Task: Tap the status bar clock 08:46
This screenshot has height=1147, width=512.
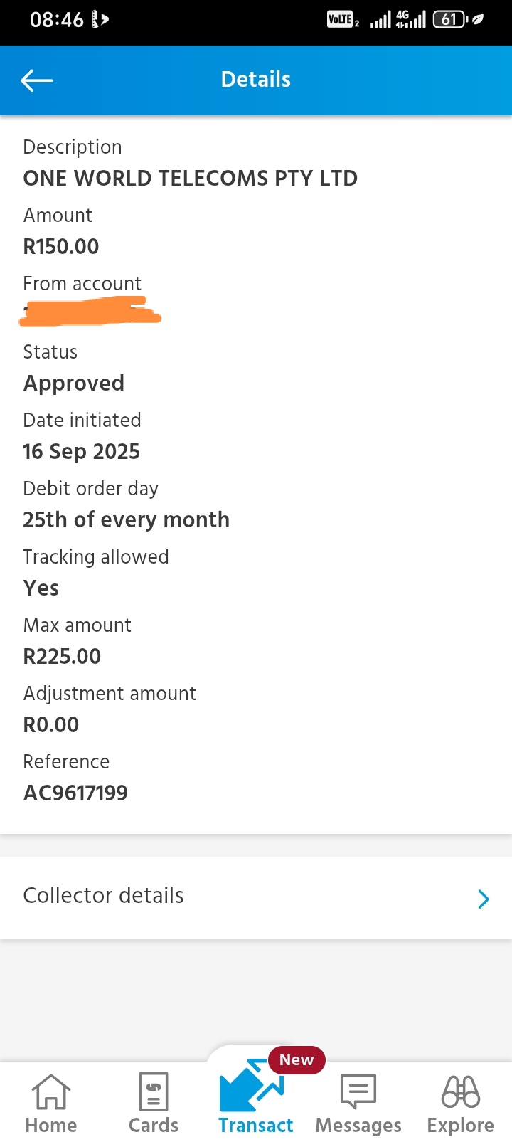Action: tap(57, 20)
